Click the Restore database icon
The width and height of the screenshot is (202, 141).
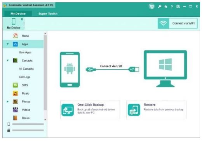134,110
